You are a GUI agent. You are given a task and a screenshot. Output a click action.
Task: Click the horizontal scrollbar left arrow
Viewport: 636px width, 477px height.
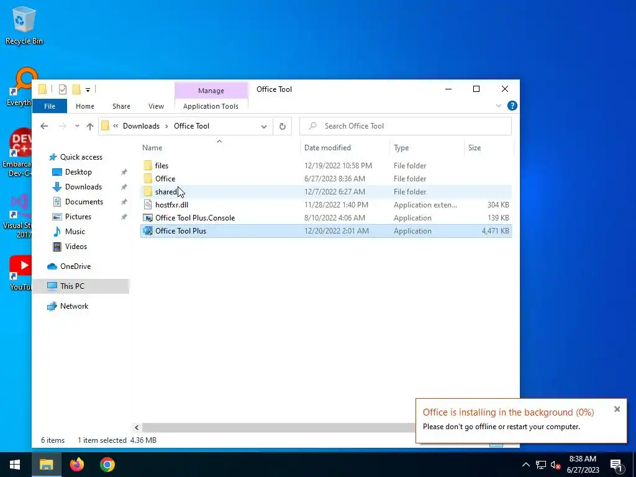137,427
